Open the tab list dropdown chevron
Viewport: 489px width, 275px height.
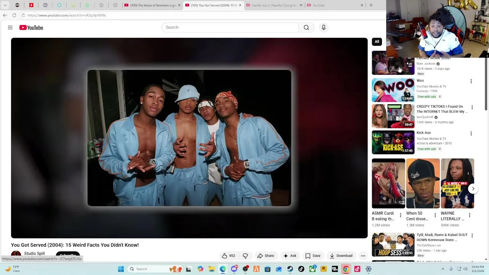coord(5,5)
